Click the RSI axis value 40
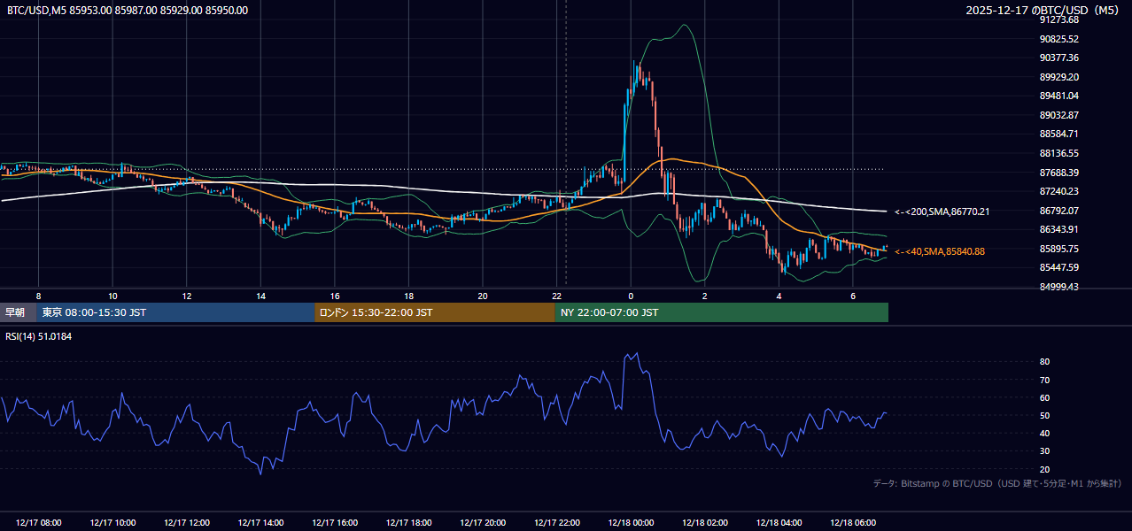The image size is (1132, 531). pos(1044,434)
